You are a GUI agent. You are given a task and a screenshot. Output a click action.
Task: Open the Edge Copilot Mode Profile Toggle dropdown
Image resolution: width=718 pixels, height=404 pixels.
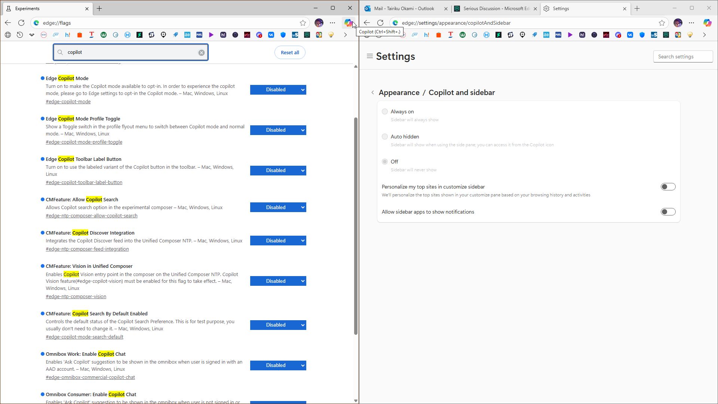[278, 130]
